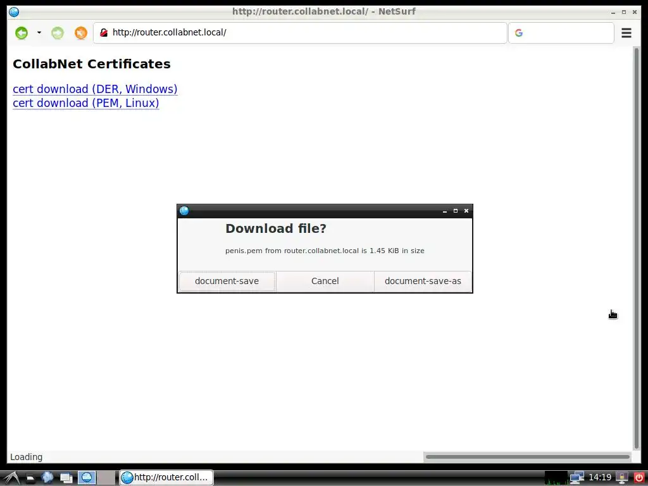This screenshot has width=648, height=486.
Task: Click the insecure padlock icon in URL bar
Action: click(104, 32)
